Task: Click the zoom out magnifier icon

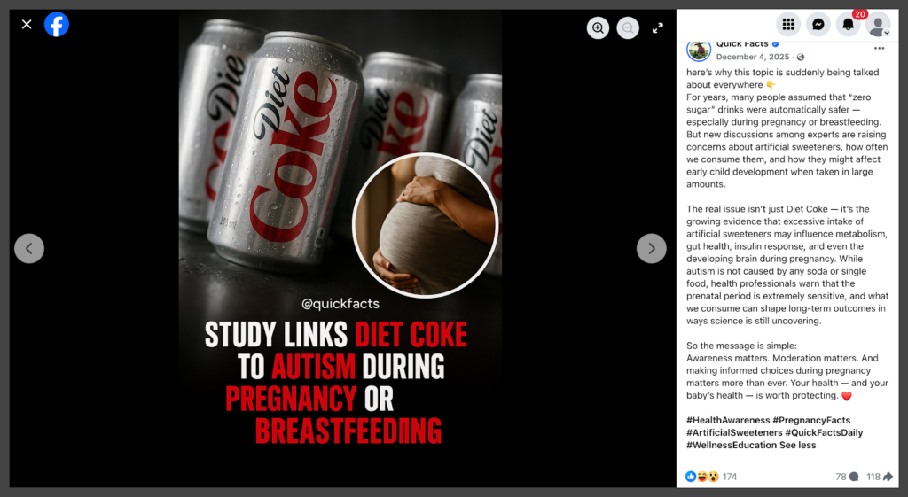Action: point(628,28)
